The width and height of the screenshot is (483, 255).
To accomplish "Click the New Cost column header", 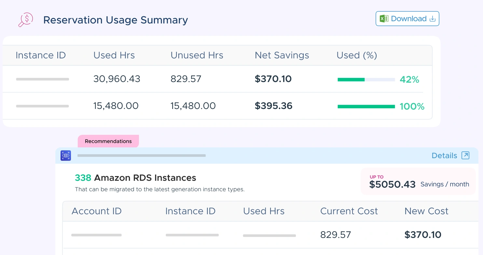I will point(426,211).
